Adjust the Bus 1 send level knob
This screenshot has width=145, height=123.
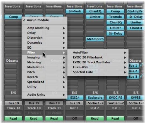[x=142, y=66]
